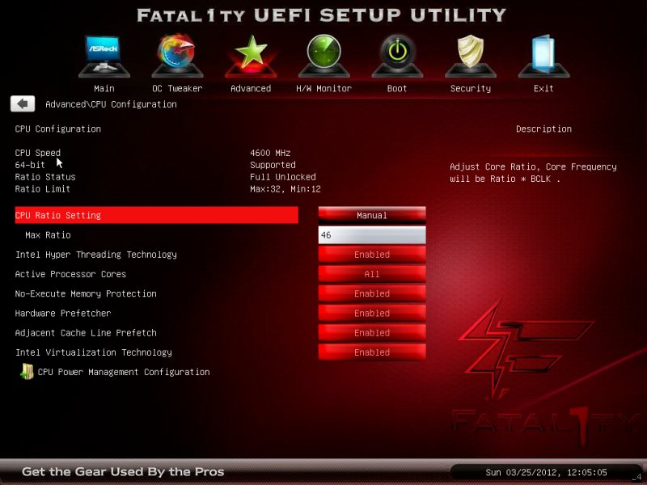647x485 pixels.
Task: Switch to the Exit tab label
Action: 543,88
